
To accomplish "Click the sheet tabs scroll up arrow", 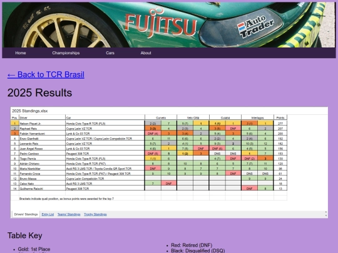I will 326,212.
